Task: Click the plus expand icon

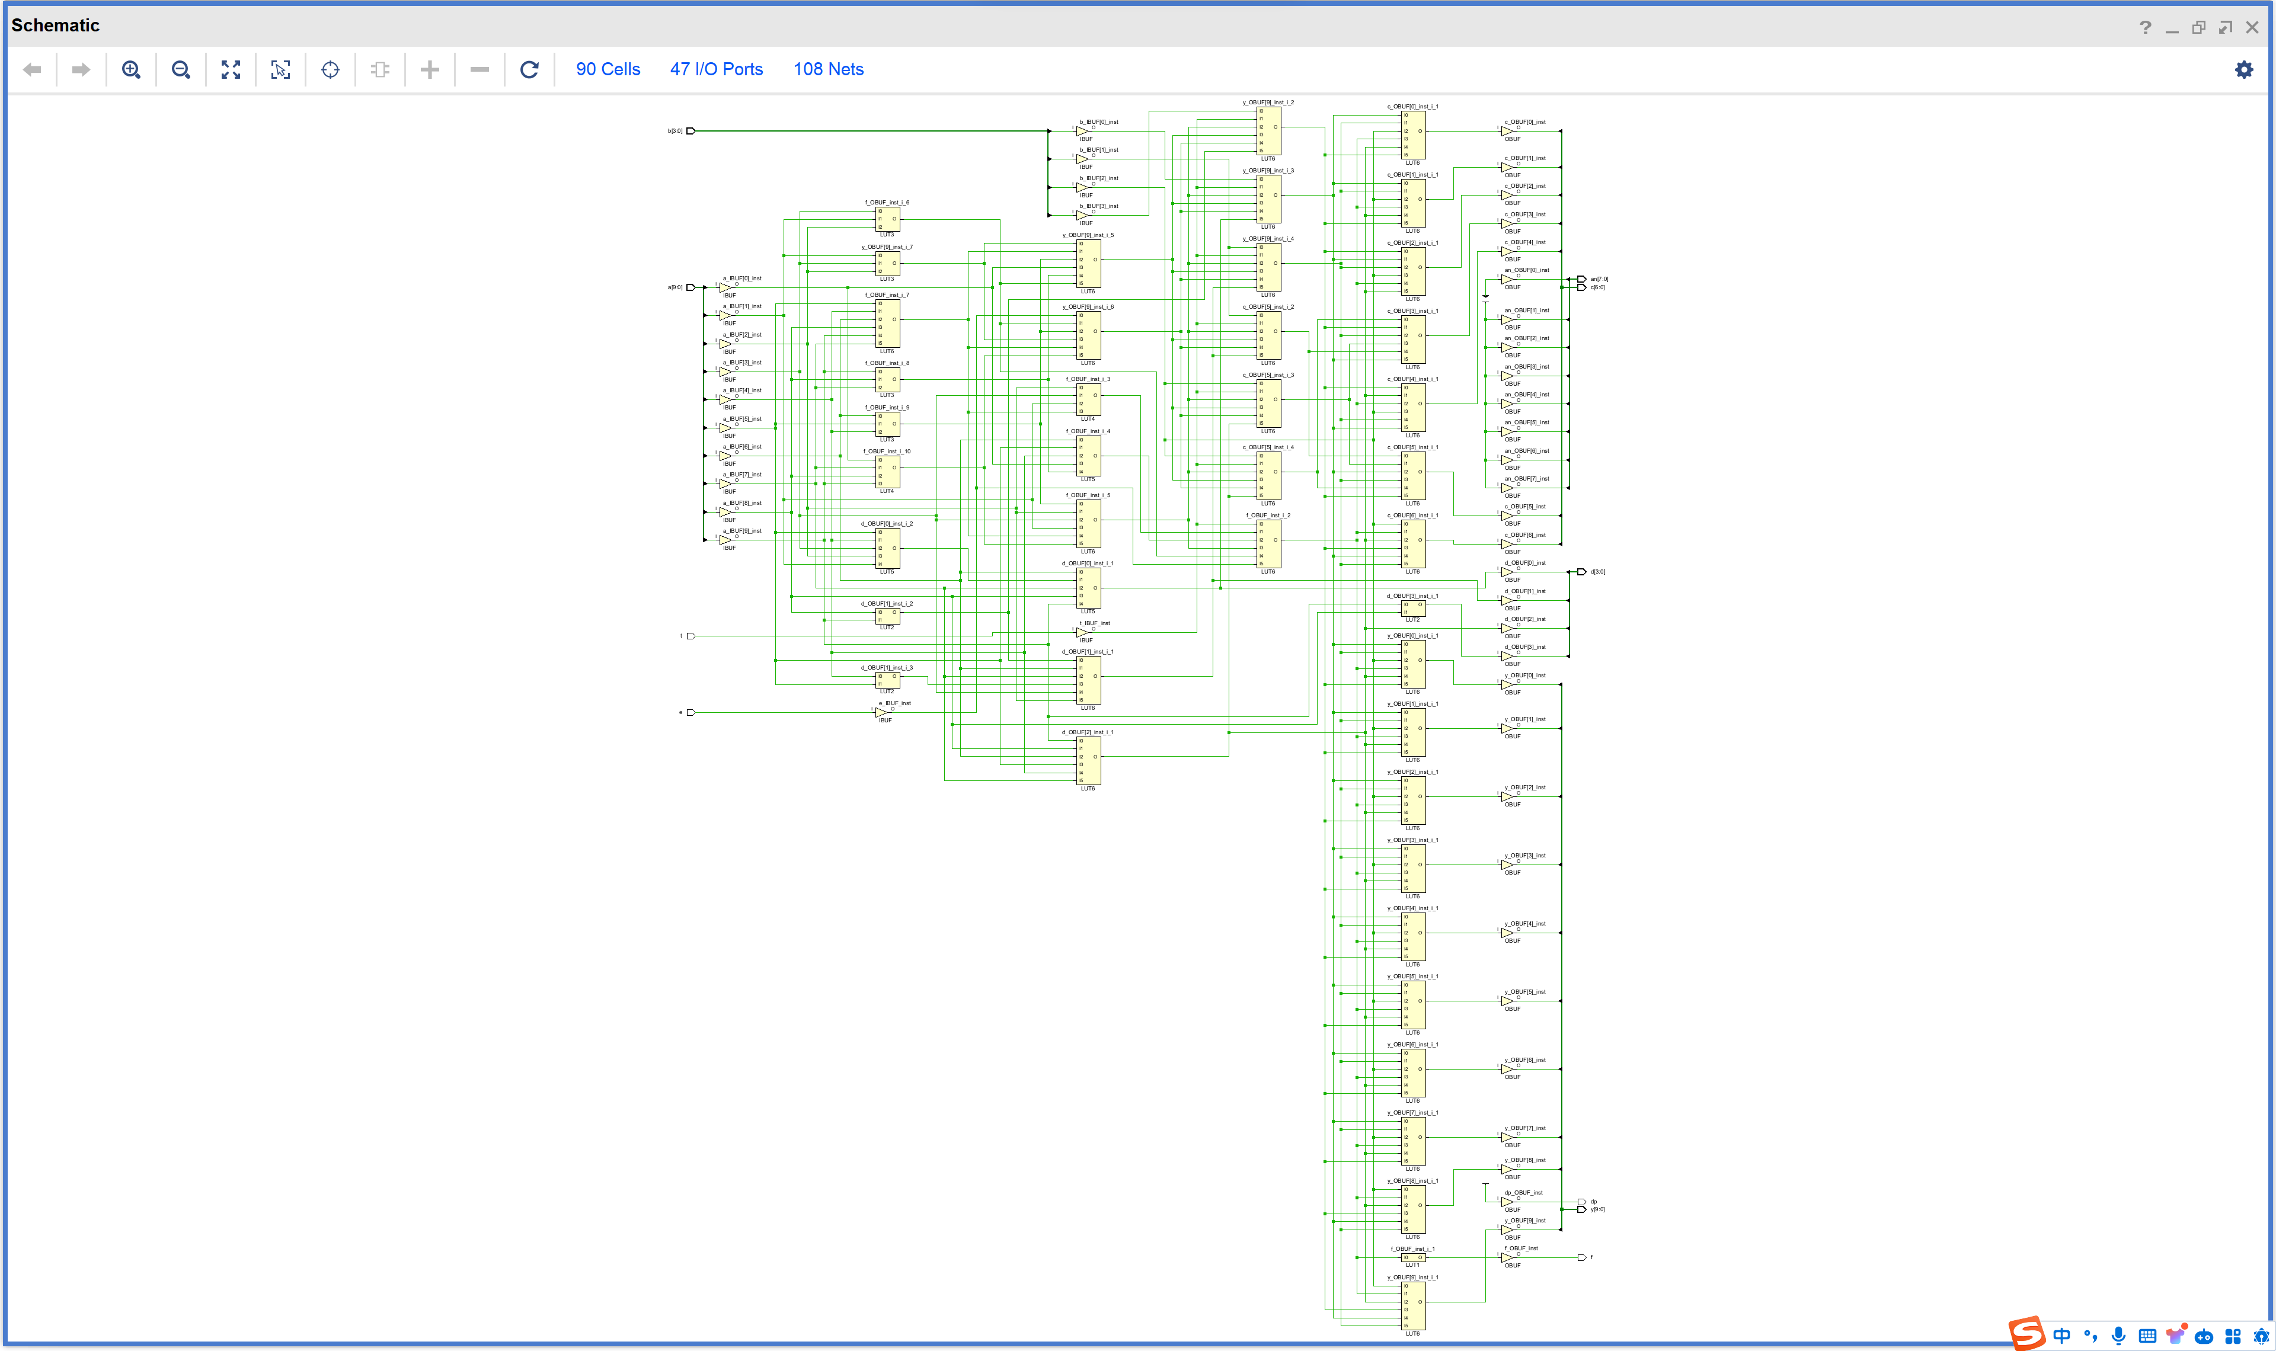Action: (x=430, y=69)
